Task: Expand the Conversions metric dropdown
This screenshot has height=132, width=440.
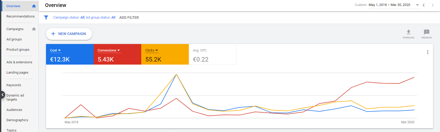Action: [x=109, y=50]
